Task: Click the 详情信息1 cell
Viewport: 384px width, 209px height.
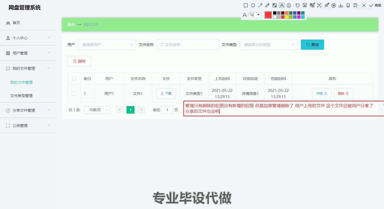Action: tap(250, 94)
